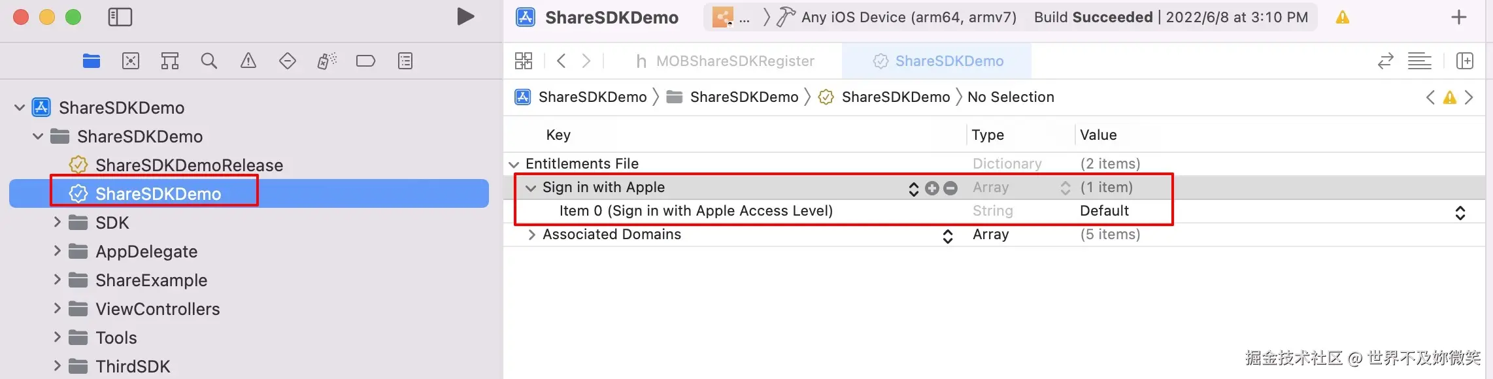
Task: Open the Source Control navigator icon
Action: [131, 61]
